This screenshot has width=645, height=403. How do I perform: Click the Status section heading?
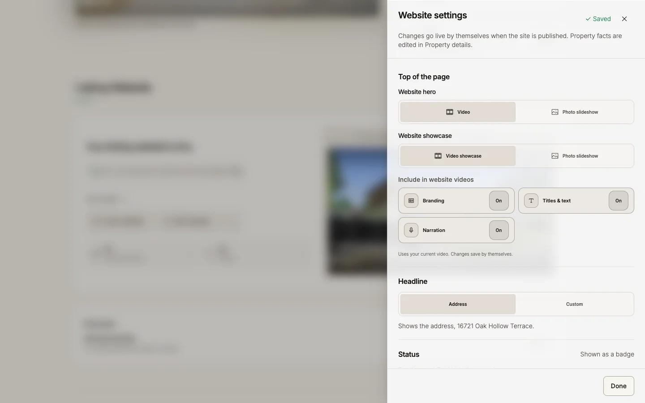coord(408,354)
